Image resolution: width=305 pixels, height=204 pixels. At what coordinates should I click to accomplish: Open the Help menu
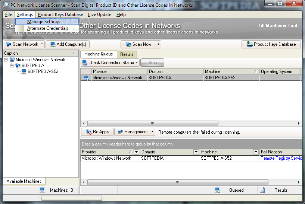121,15
